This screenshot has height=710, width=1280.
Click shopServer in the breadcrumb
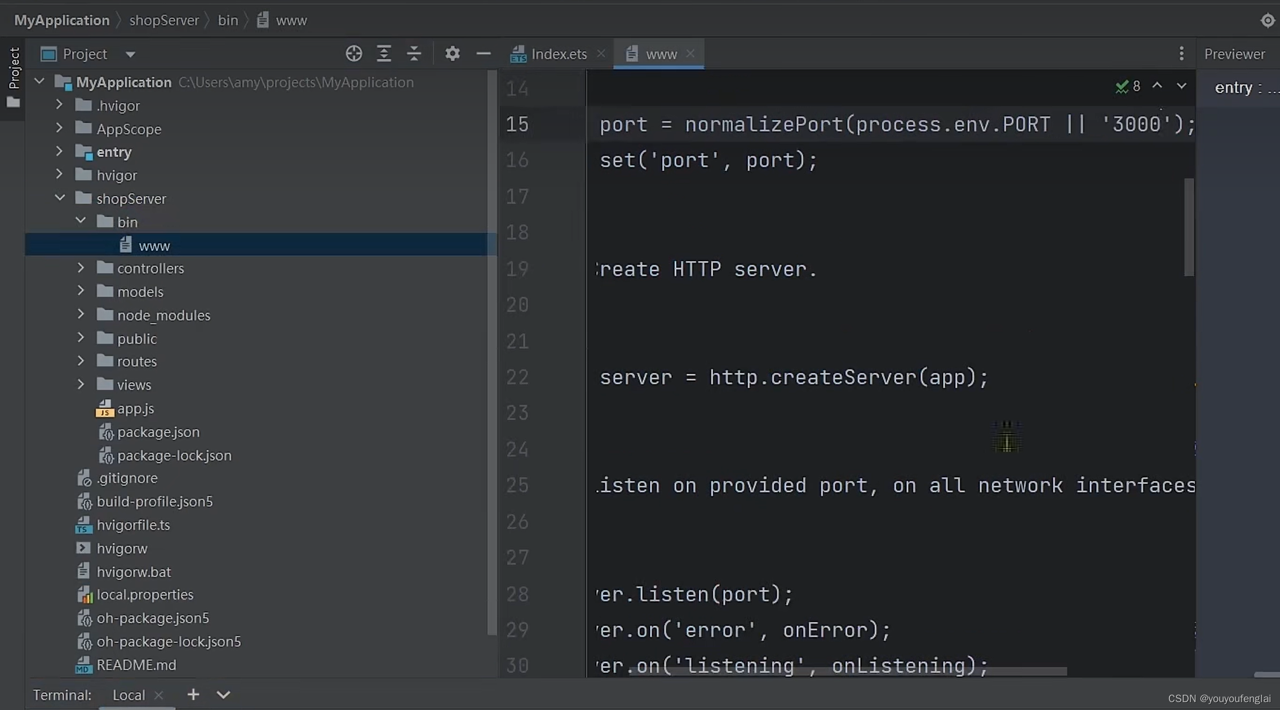[x=164, y=20]
